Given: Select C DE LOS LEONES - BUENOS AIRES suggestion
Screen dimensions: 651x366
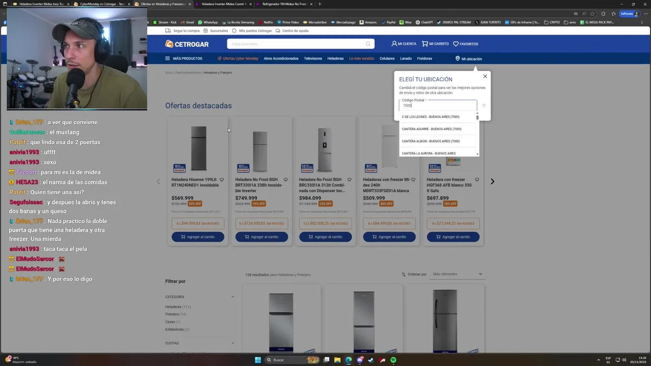Looking at the screenshot, I should click(437, 117).
